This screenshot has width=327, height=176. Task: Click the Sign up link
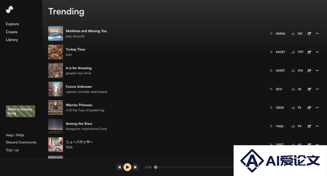pos(12,150)
